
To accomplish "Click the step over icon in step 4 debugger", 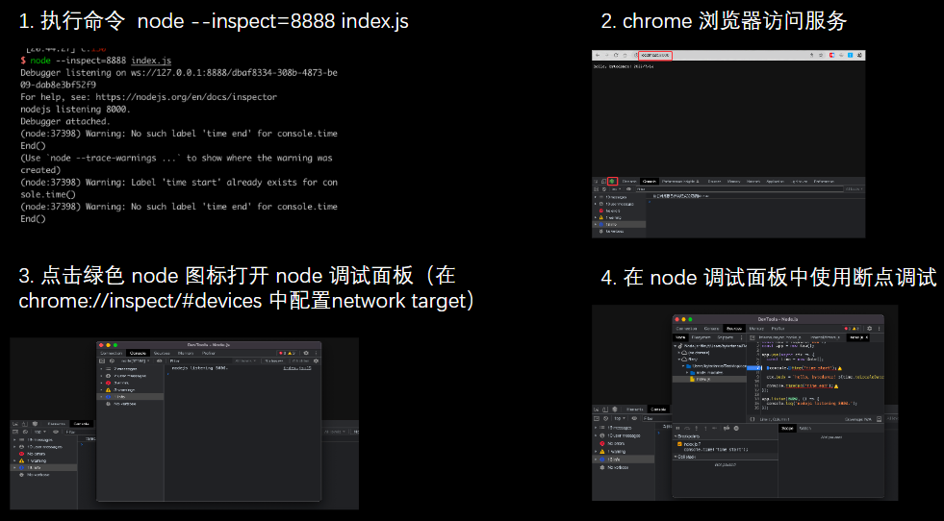I will 687,429.
